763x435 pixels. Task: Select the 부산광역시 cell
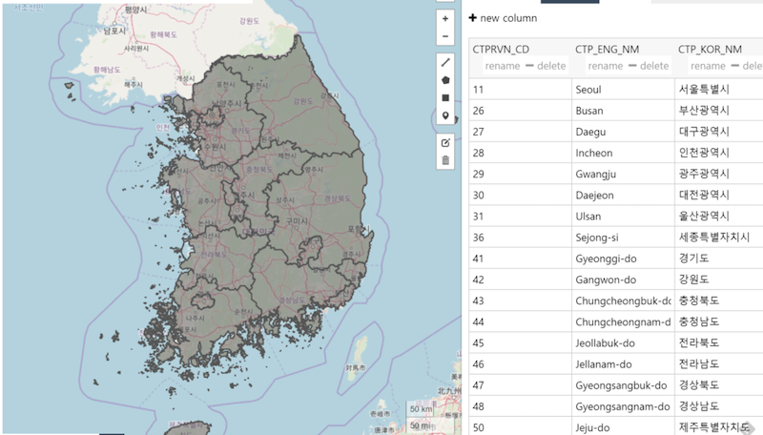(719, 111)
